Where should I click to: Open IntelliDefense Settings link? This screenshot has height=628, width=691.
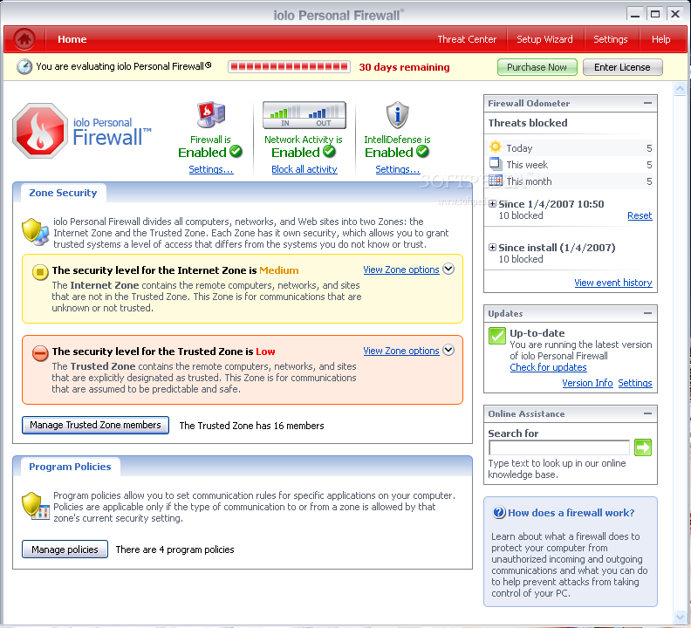pyautogui.click(x=398, y=169)
